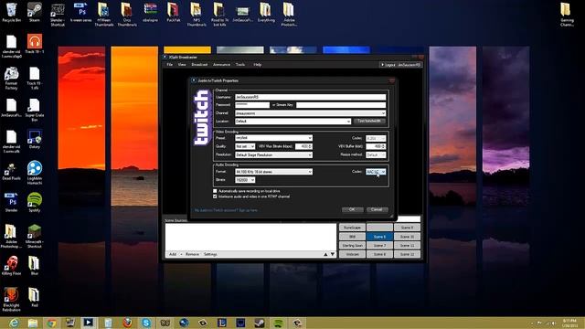Open the Spotify desktop shortcut
The image size is (585, 329).
coord(35,202)
